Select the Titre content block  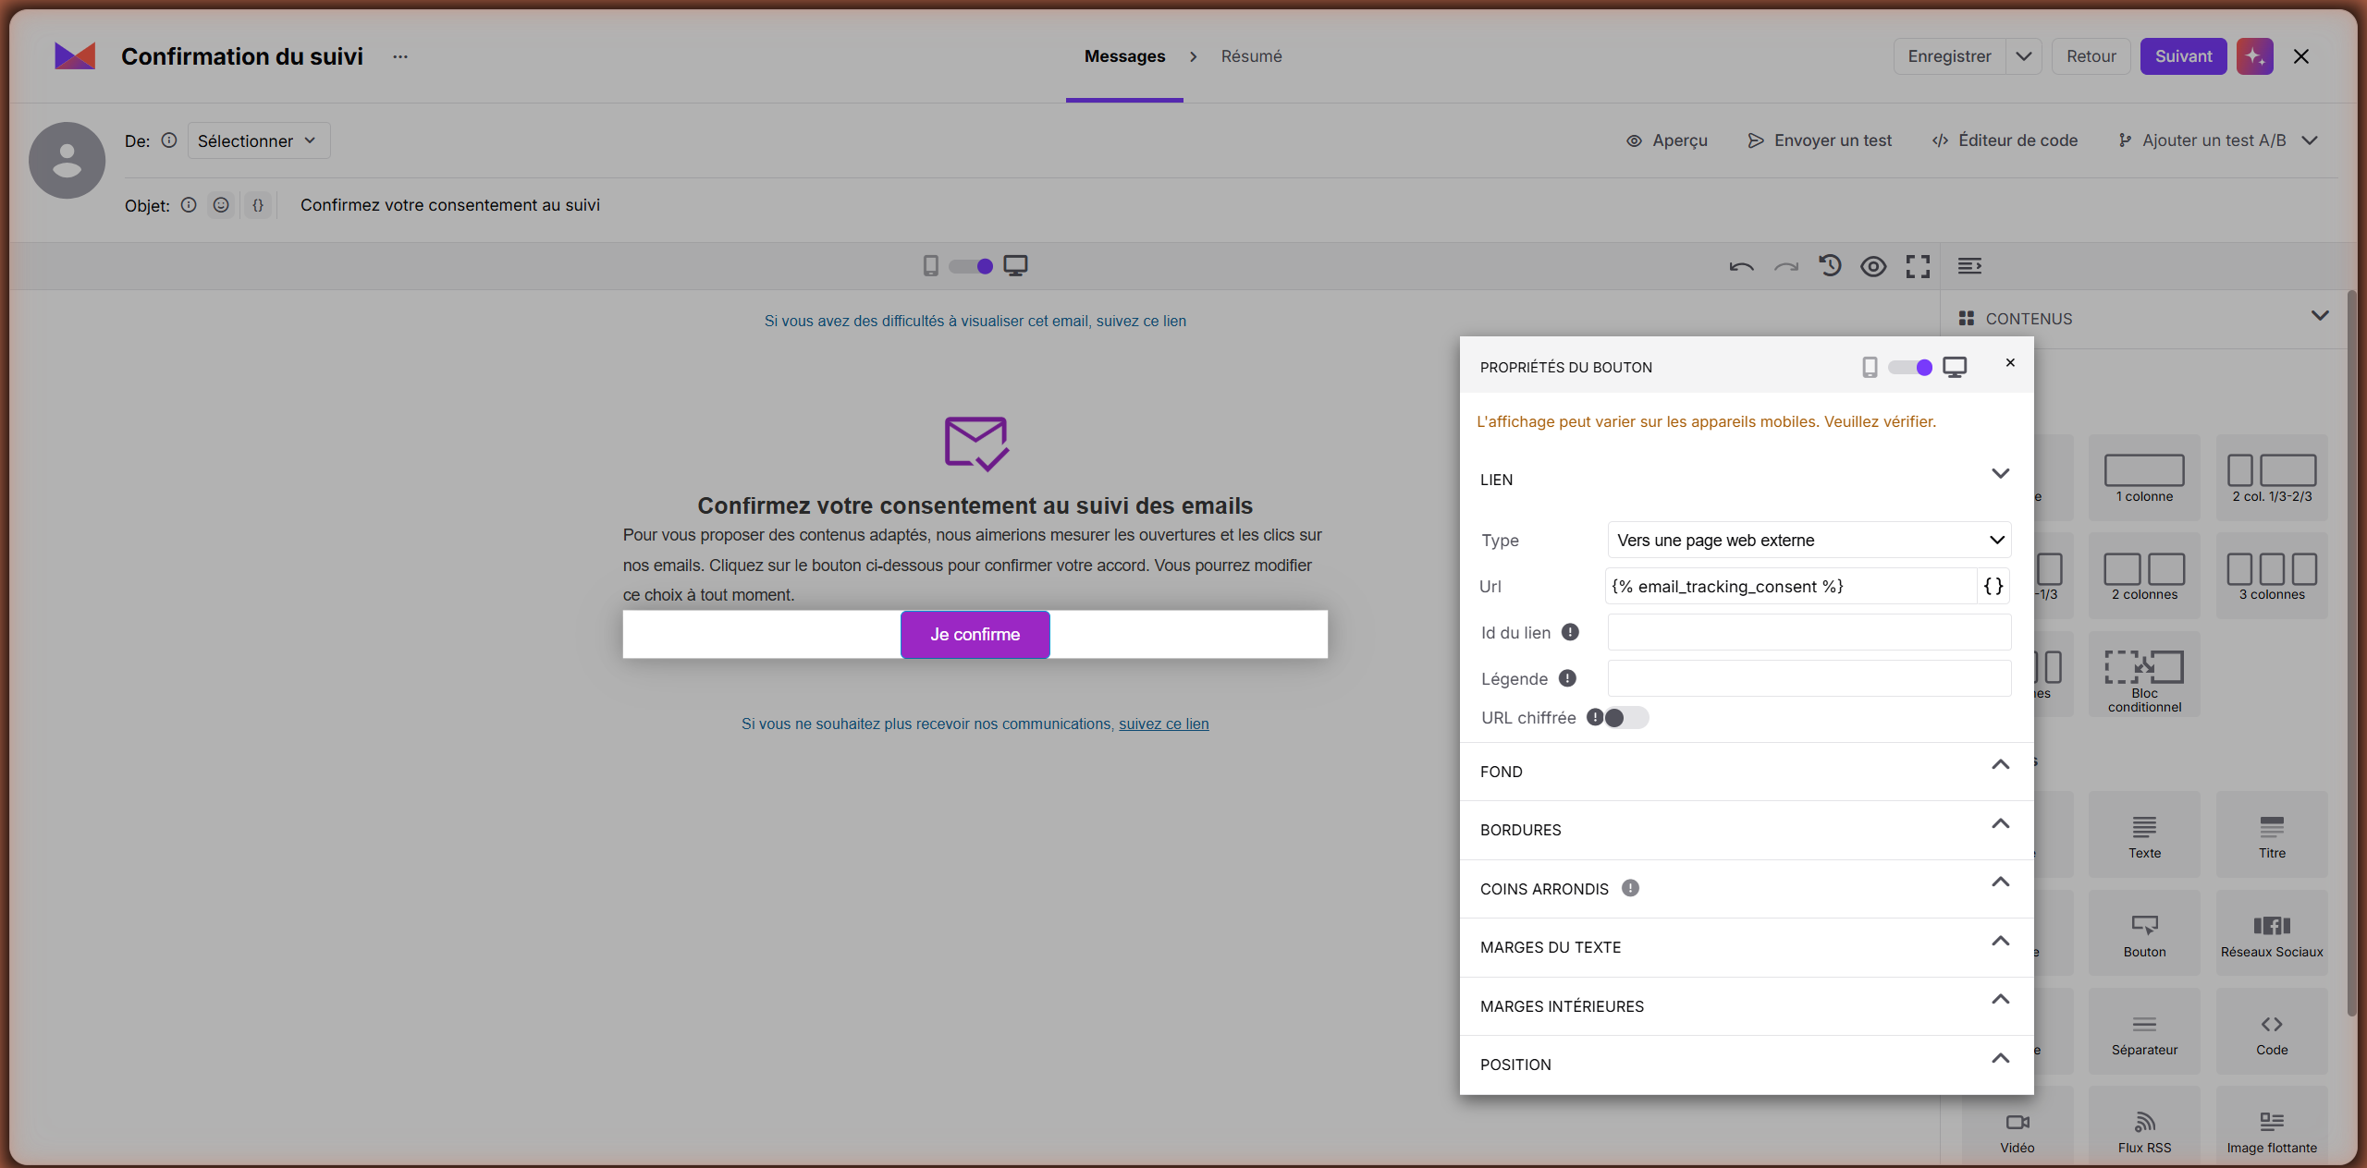tap(2272, 835)
